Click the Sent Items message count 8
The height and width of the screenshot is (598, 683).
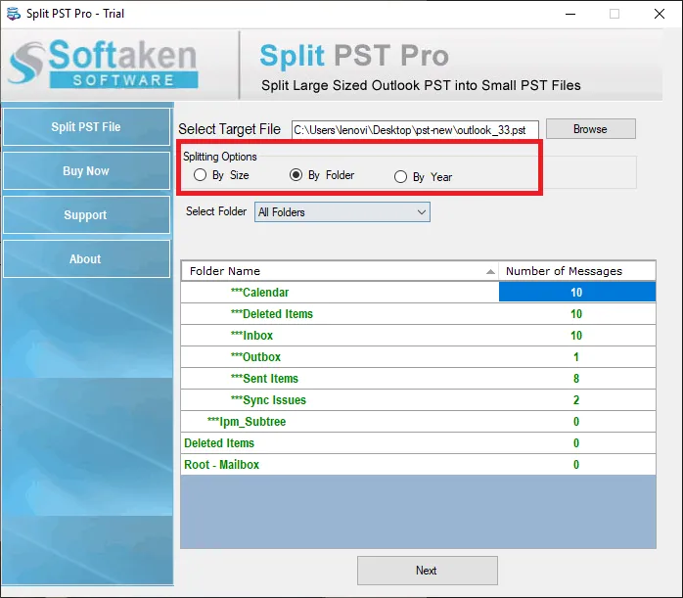point(576,379)
